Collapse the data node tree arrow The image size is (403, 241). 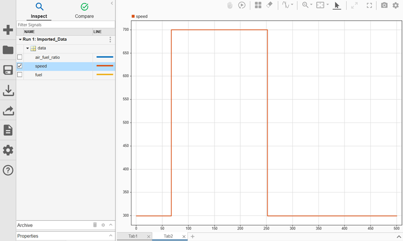click(x=28, y=48)
